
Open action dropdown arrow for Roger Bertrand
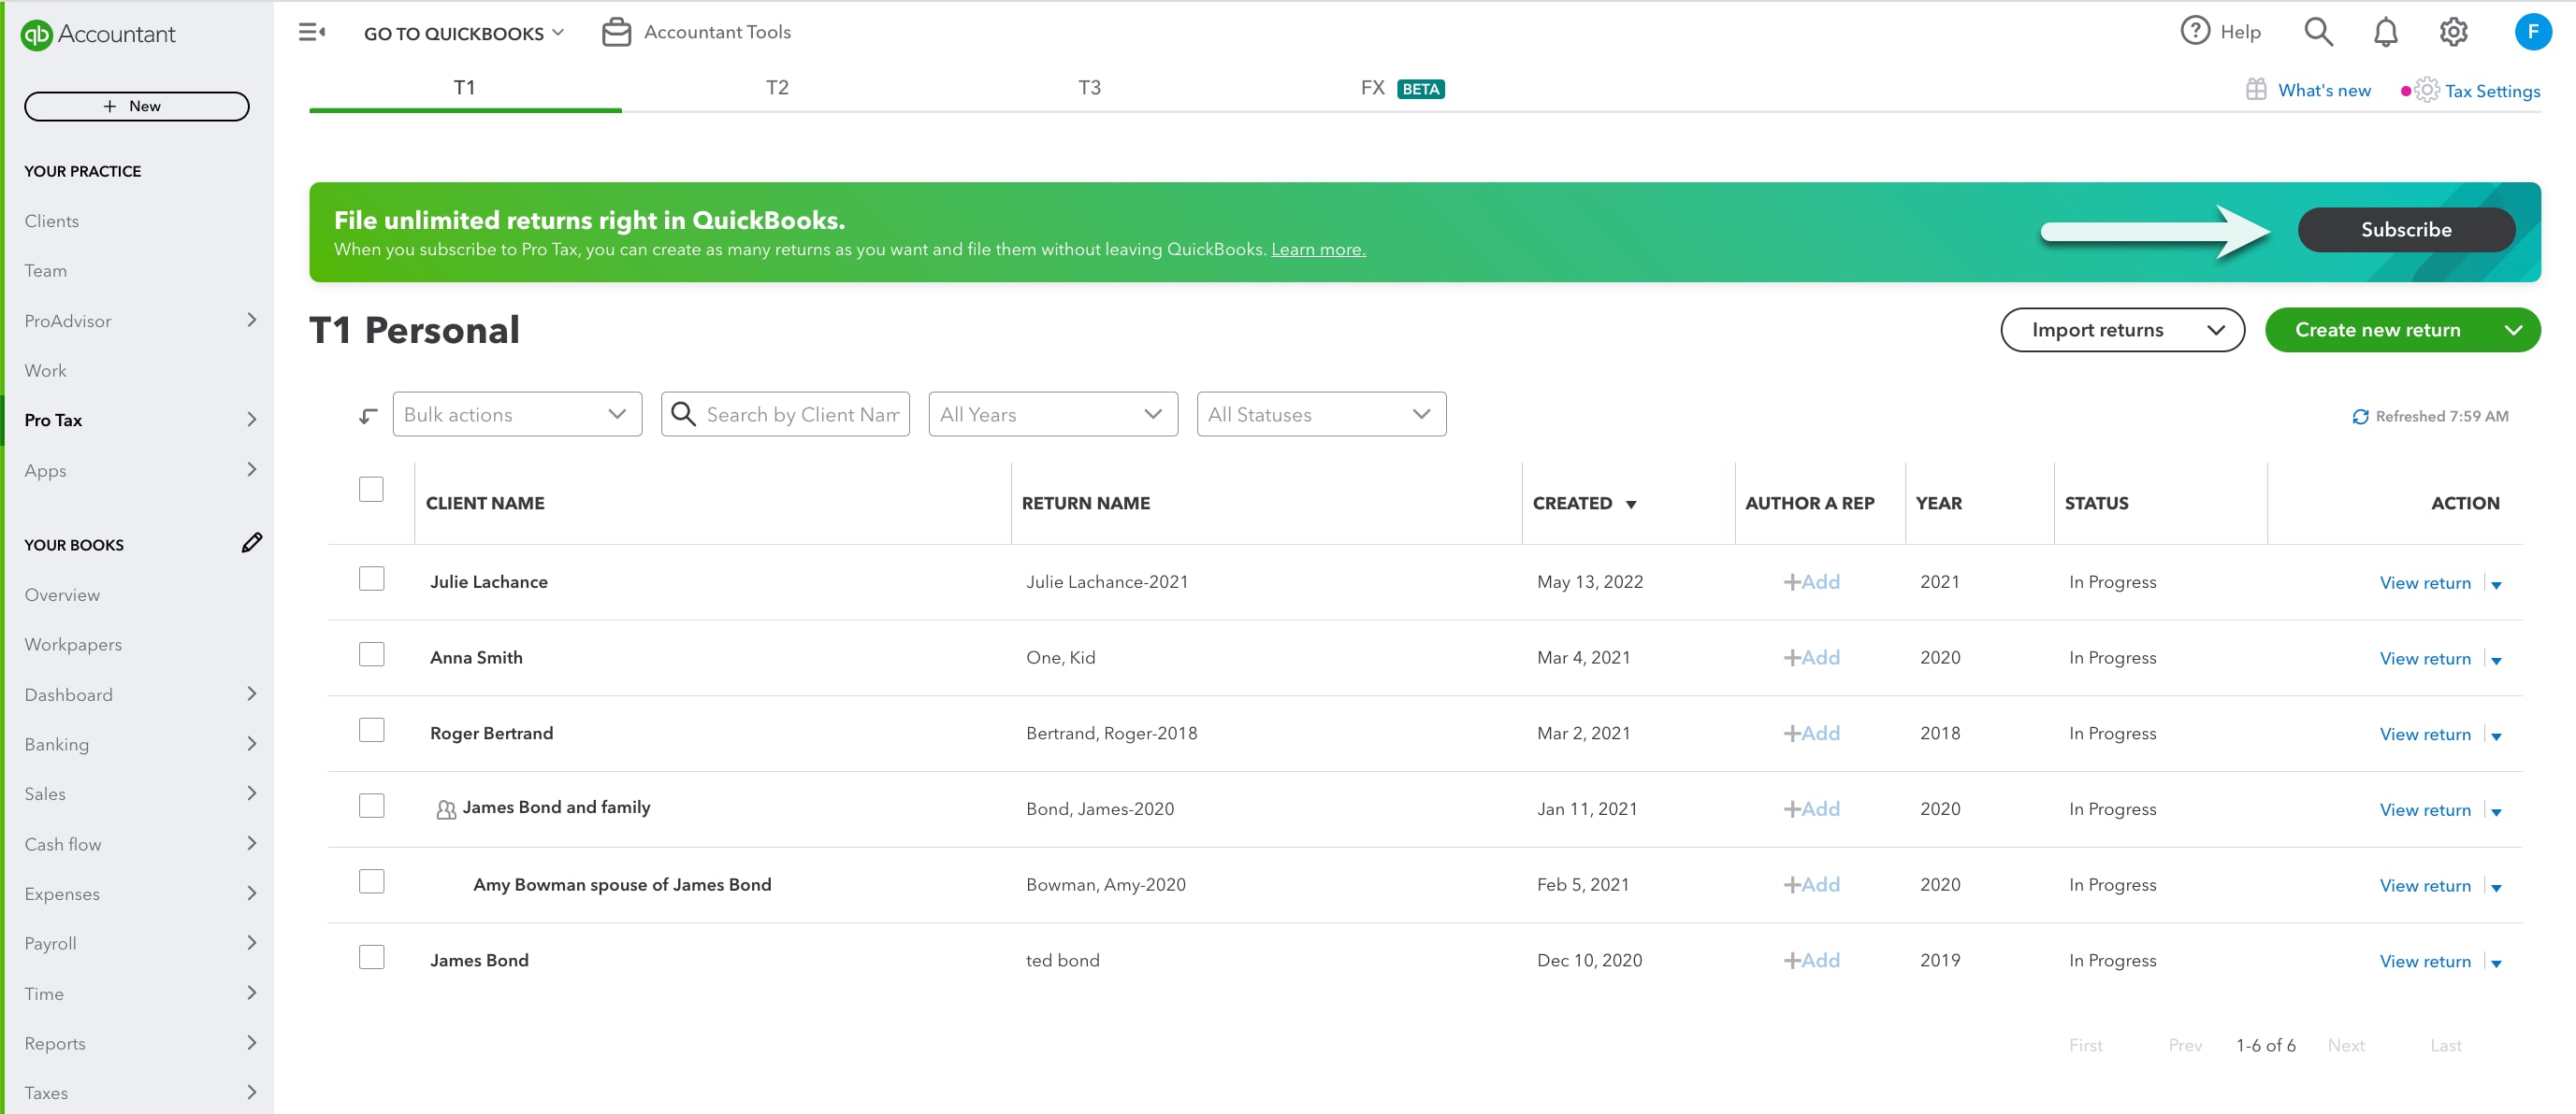2496,737
